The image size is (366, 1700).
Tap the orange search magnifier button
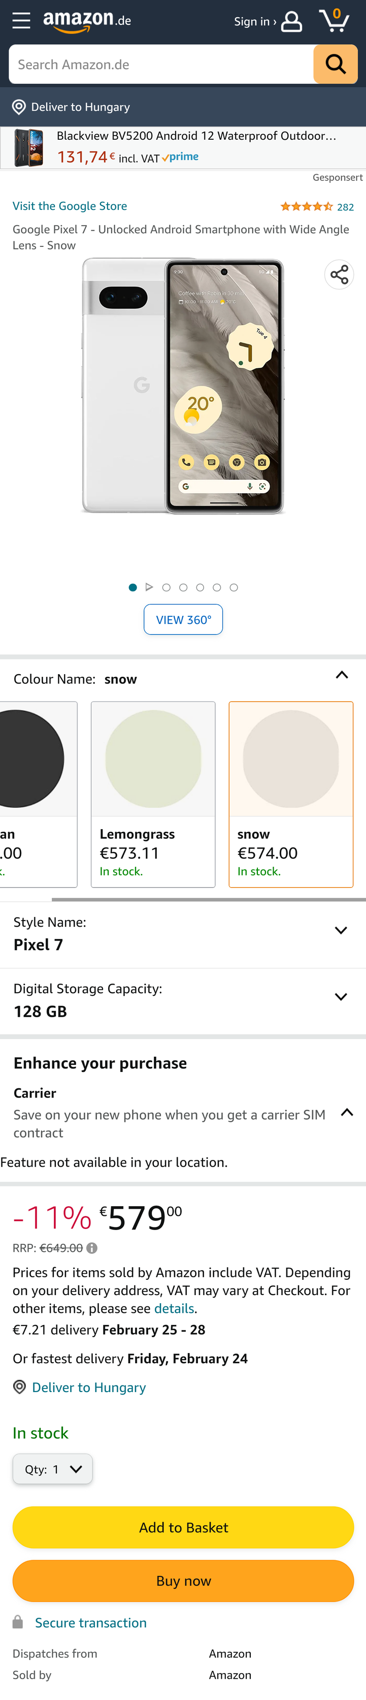335,65
